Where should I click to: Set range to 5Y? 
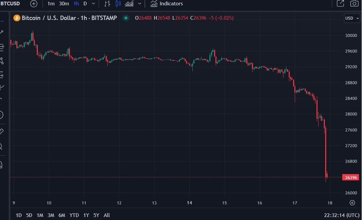pos(96,215)
